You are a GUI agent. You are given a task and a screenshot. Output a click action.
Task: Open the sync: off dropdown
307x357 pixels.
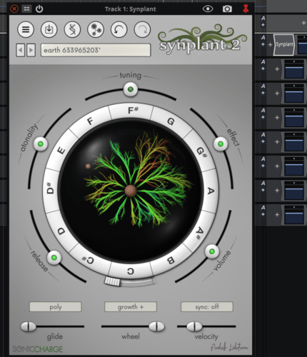tap(207, 307)
